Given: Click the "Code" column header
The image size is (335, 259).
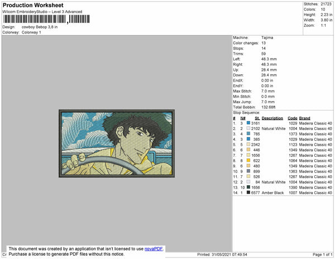Looking at the screenshot, I should 293,118.
